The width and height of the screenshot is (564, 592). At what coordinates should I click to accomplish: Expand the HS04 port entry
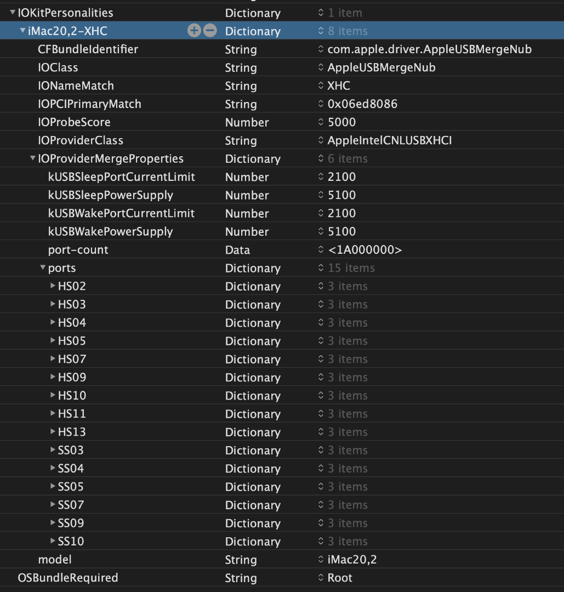point(53,322)
